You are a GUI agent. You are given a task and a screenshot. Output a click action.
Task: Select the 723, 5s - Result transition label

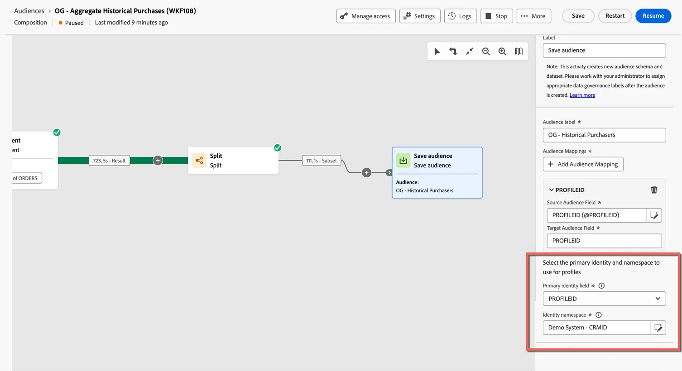(109, 161)
